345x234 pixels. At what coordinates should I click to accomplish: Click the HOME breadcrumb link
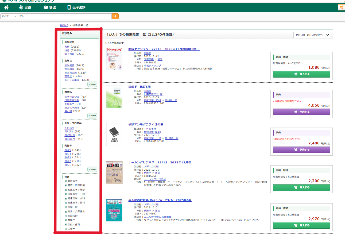64,25
